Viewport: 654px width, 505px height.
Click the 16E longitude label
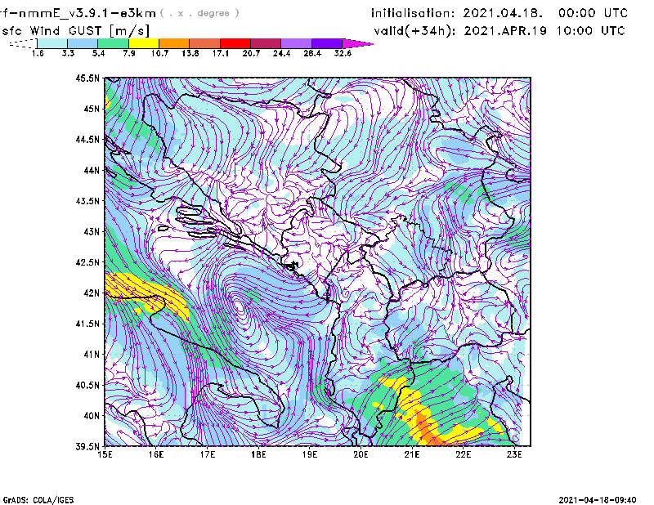click(156, 454)
